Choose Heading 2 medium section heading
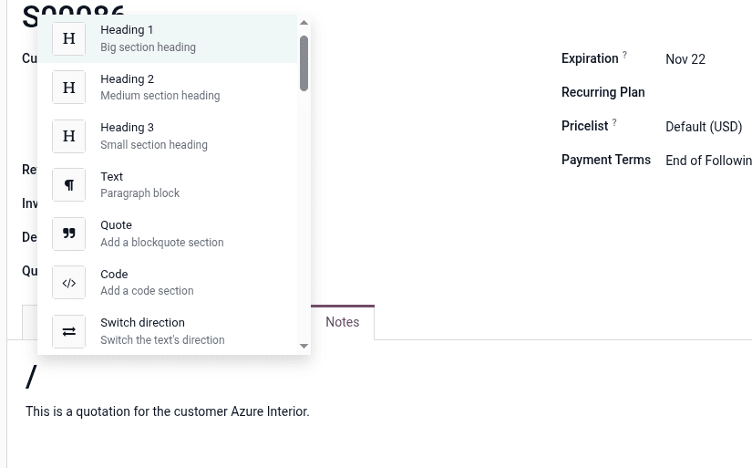Viewport: 752px width, 468px height. click(168, 88)
